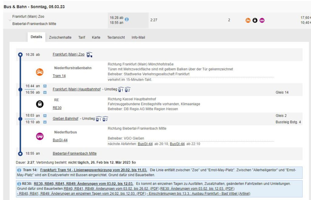Click the purple Niederflurbus icon
This screenshot has height=200, width=311.
[40, 136]
